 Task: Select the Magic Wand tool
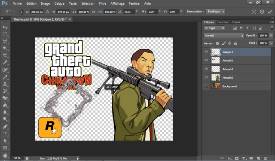pyautogui.click(x=5, y=48)
